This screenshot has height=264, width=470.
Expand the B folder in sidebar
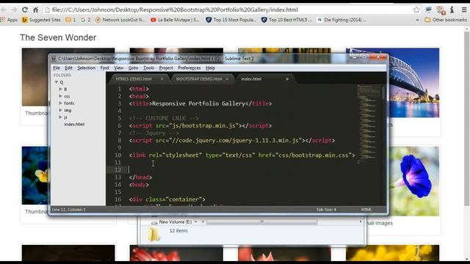[60, 89]
